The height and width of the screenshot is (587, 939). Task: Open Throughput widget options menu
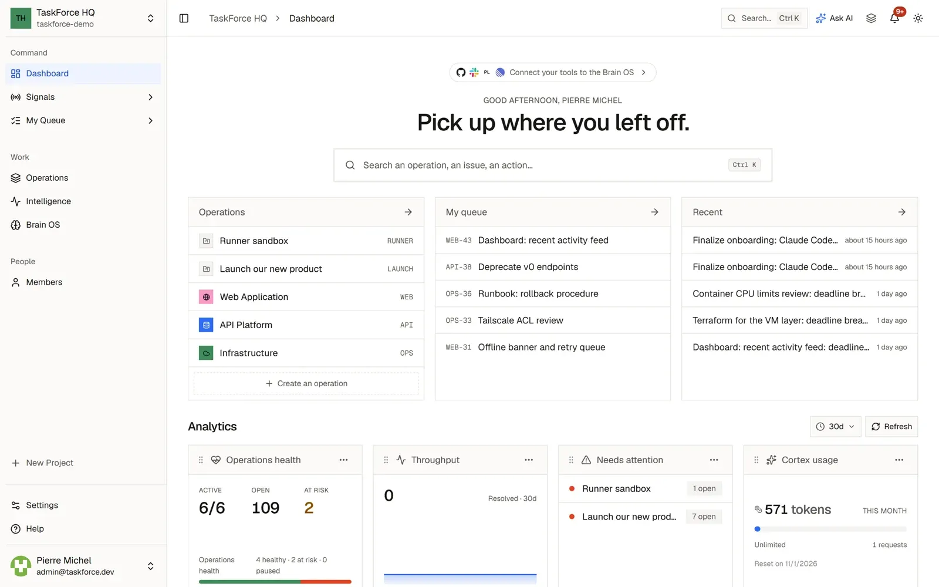click(529, 460)
